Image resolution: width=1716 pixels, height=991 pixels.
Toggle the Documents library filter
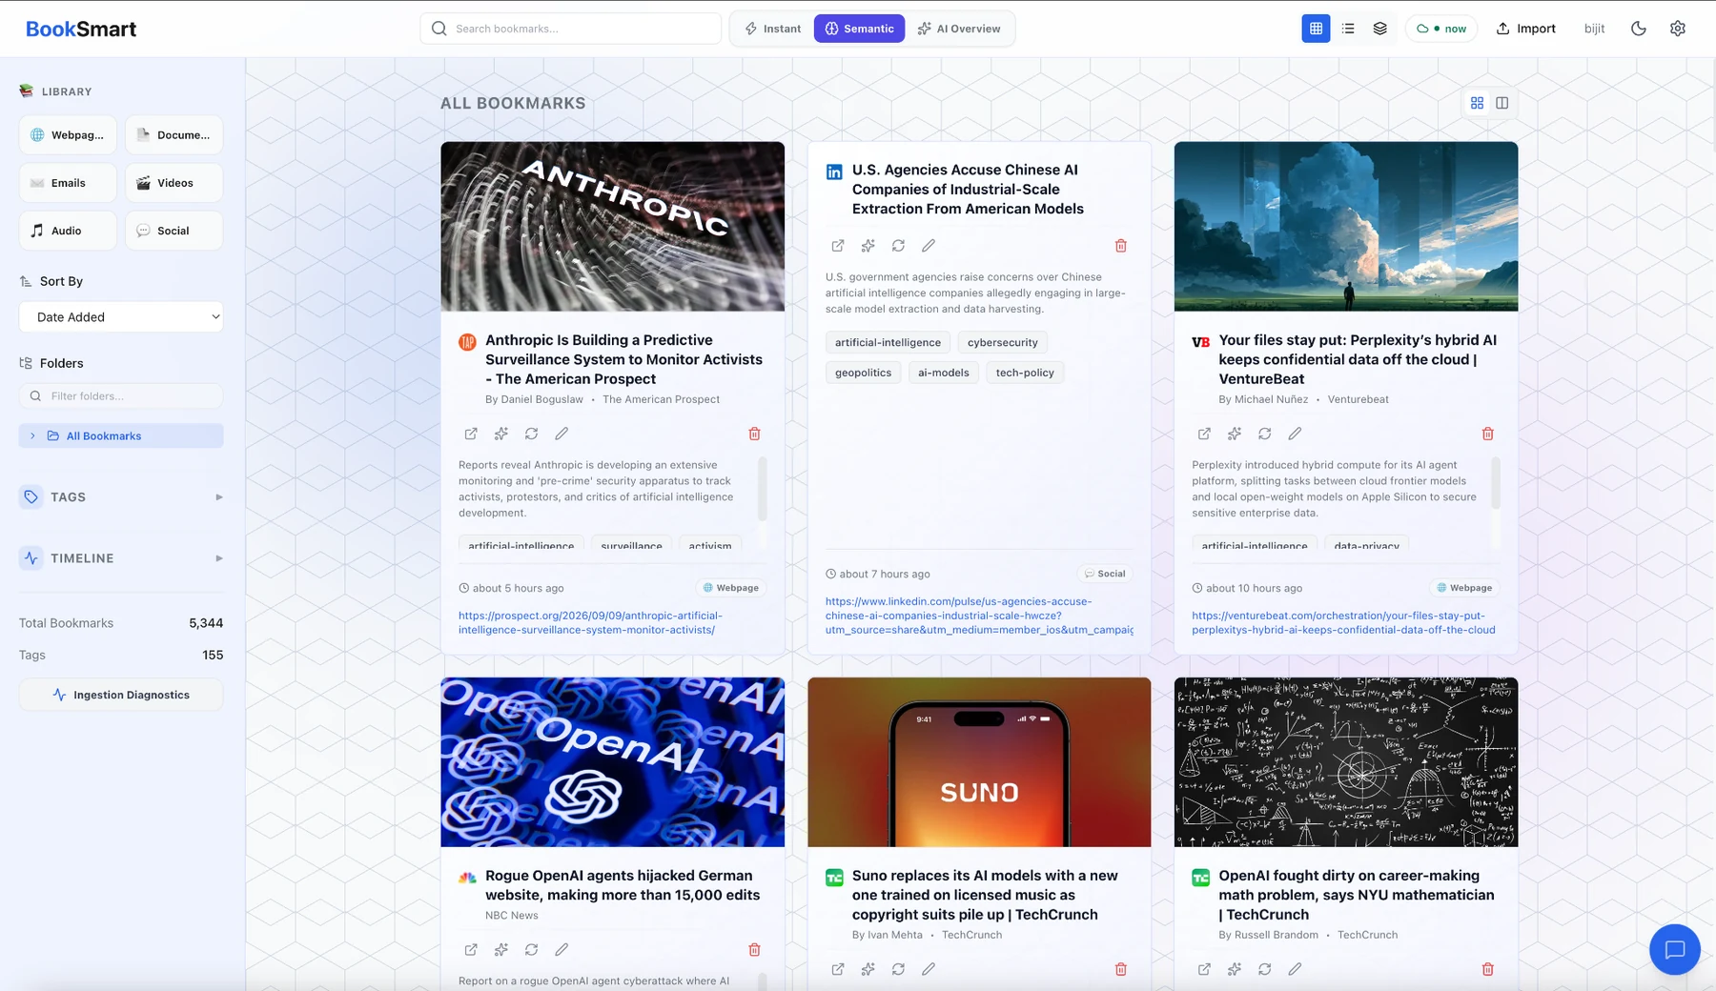pos(174,135)
